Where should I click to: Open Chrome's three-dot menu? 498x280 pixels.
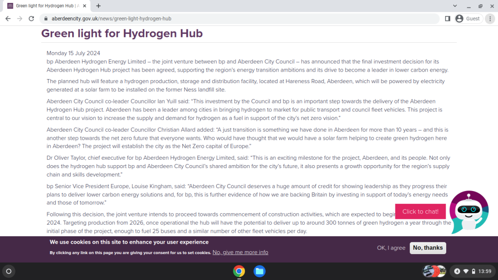click(x=490, y=19)
